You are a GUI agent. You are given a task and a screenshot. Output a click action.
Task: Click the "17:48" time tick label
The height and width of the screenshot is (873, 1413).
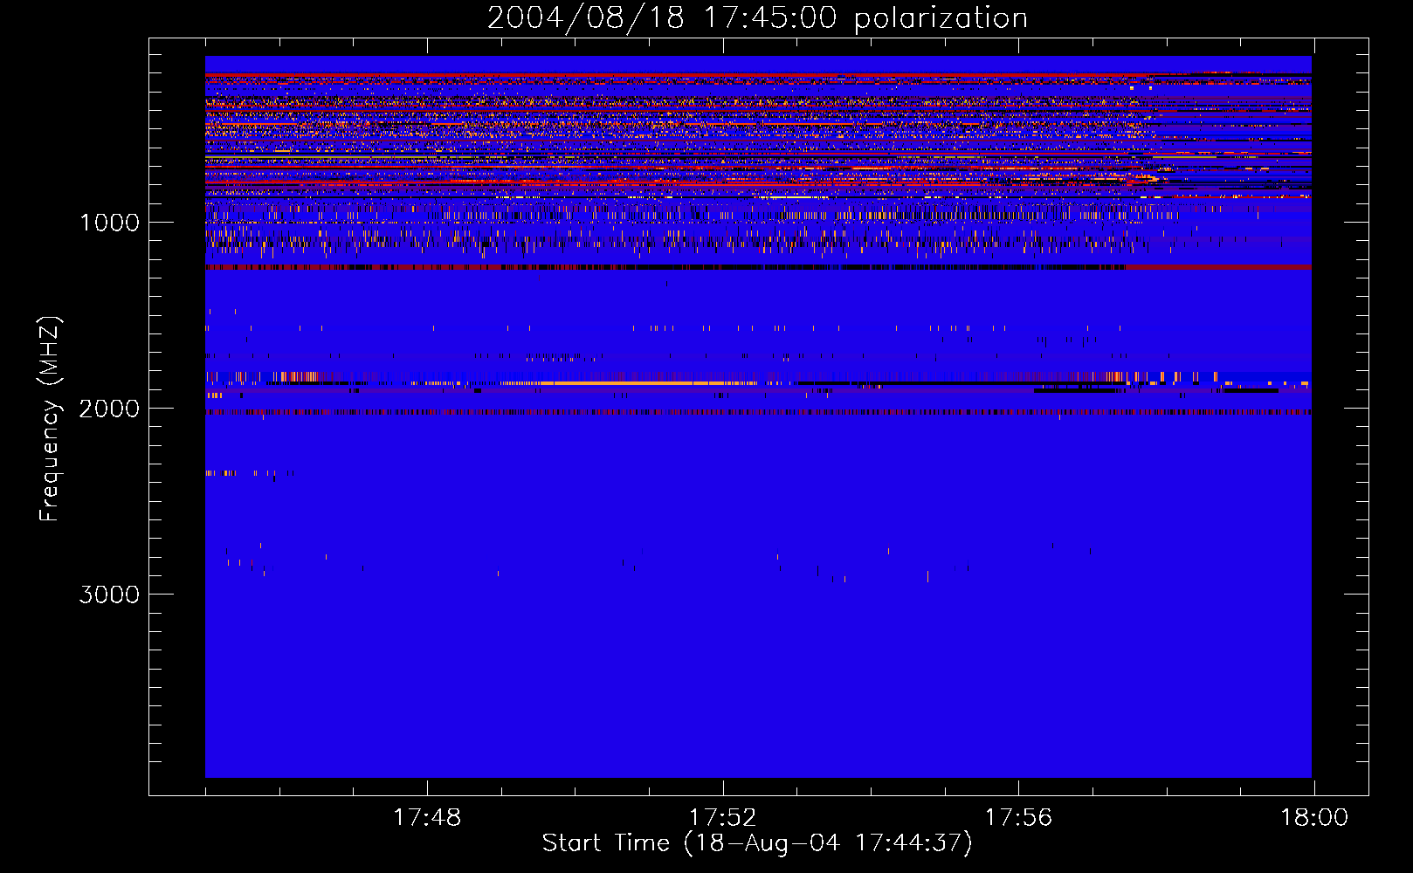click(427, 818)
